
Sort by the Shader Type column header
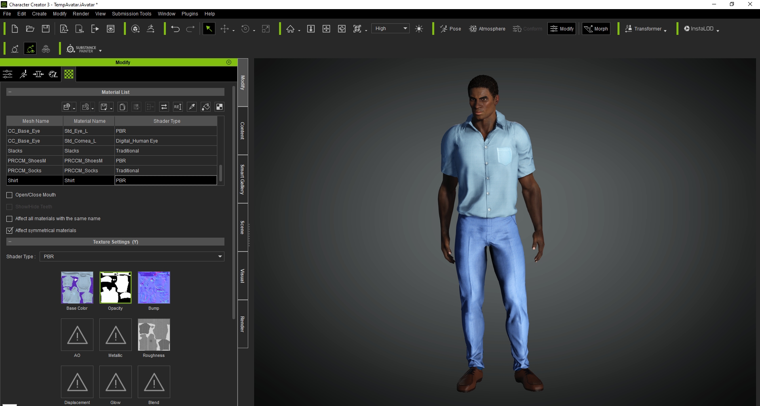coord(166,121)
